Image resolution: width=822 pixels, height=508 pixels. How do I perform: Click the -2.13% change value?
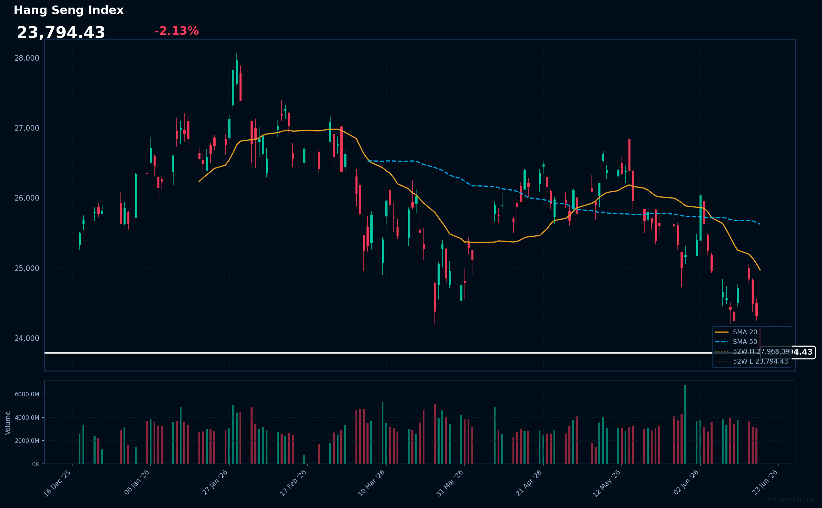(176, 31)
